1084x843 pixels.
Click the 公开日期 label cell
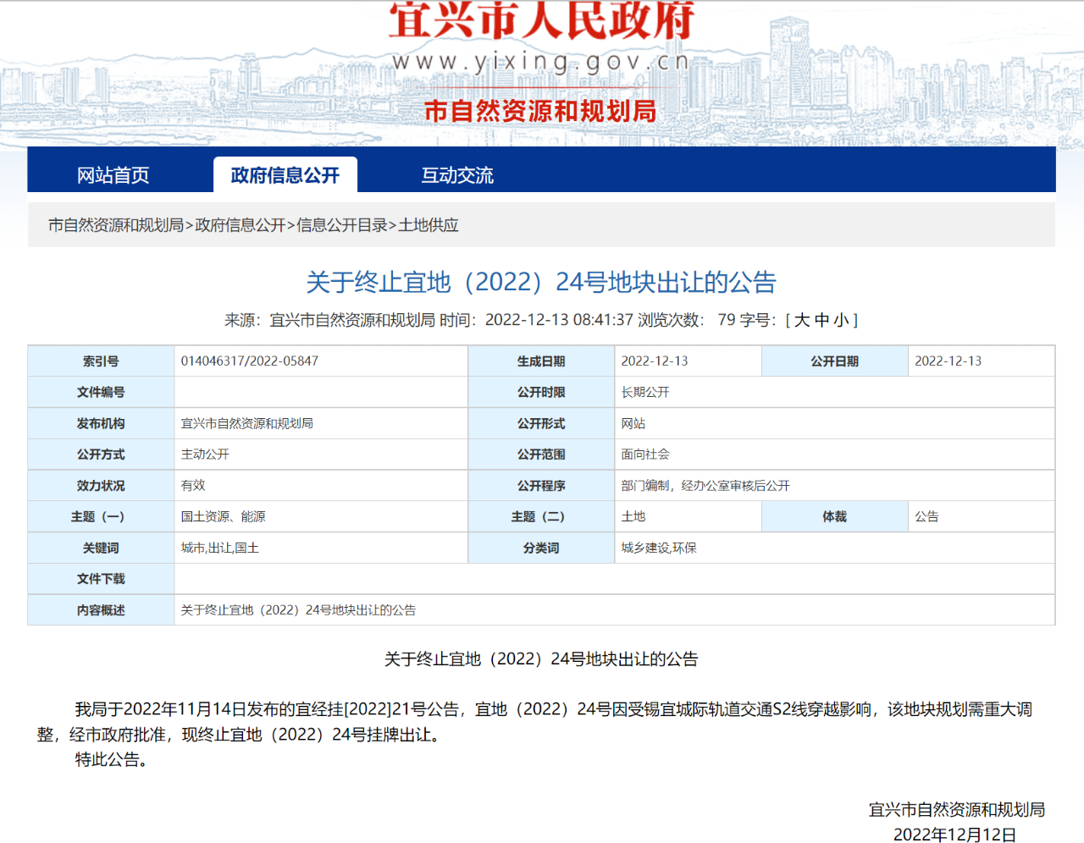pyautogui.click(x=835, y=361)
